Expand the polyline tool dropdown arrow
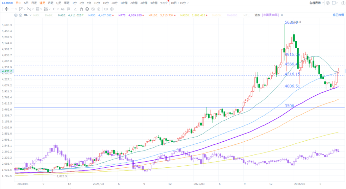 (24, 9)
